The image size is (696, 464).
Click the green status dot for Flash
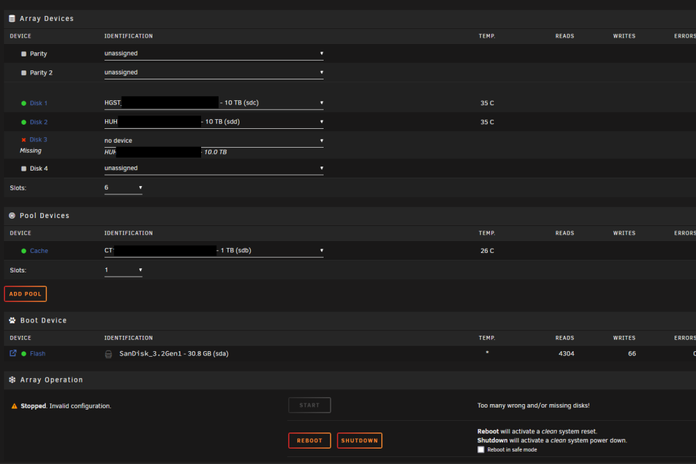[24, 354]
